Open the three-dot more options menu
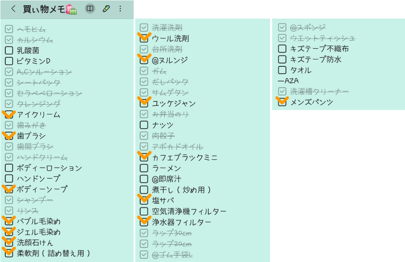 (120, 8)
